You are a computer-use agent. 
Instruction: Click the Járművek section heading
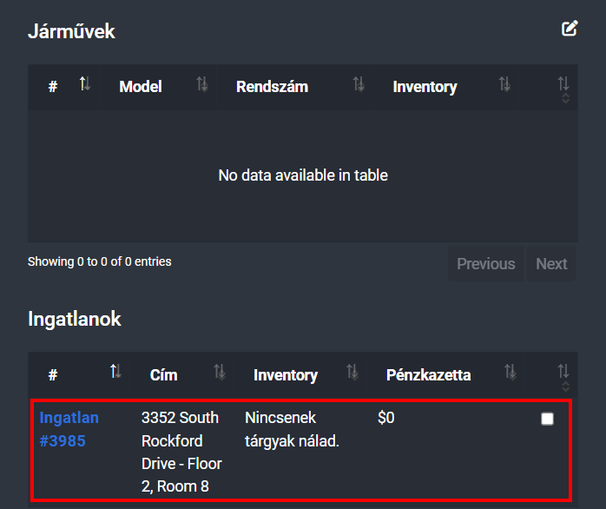[x=71, y=31]
